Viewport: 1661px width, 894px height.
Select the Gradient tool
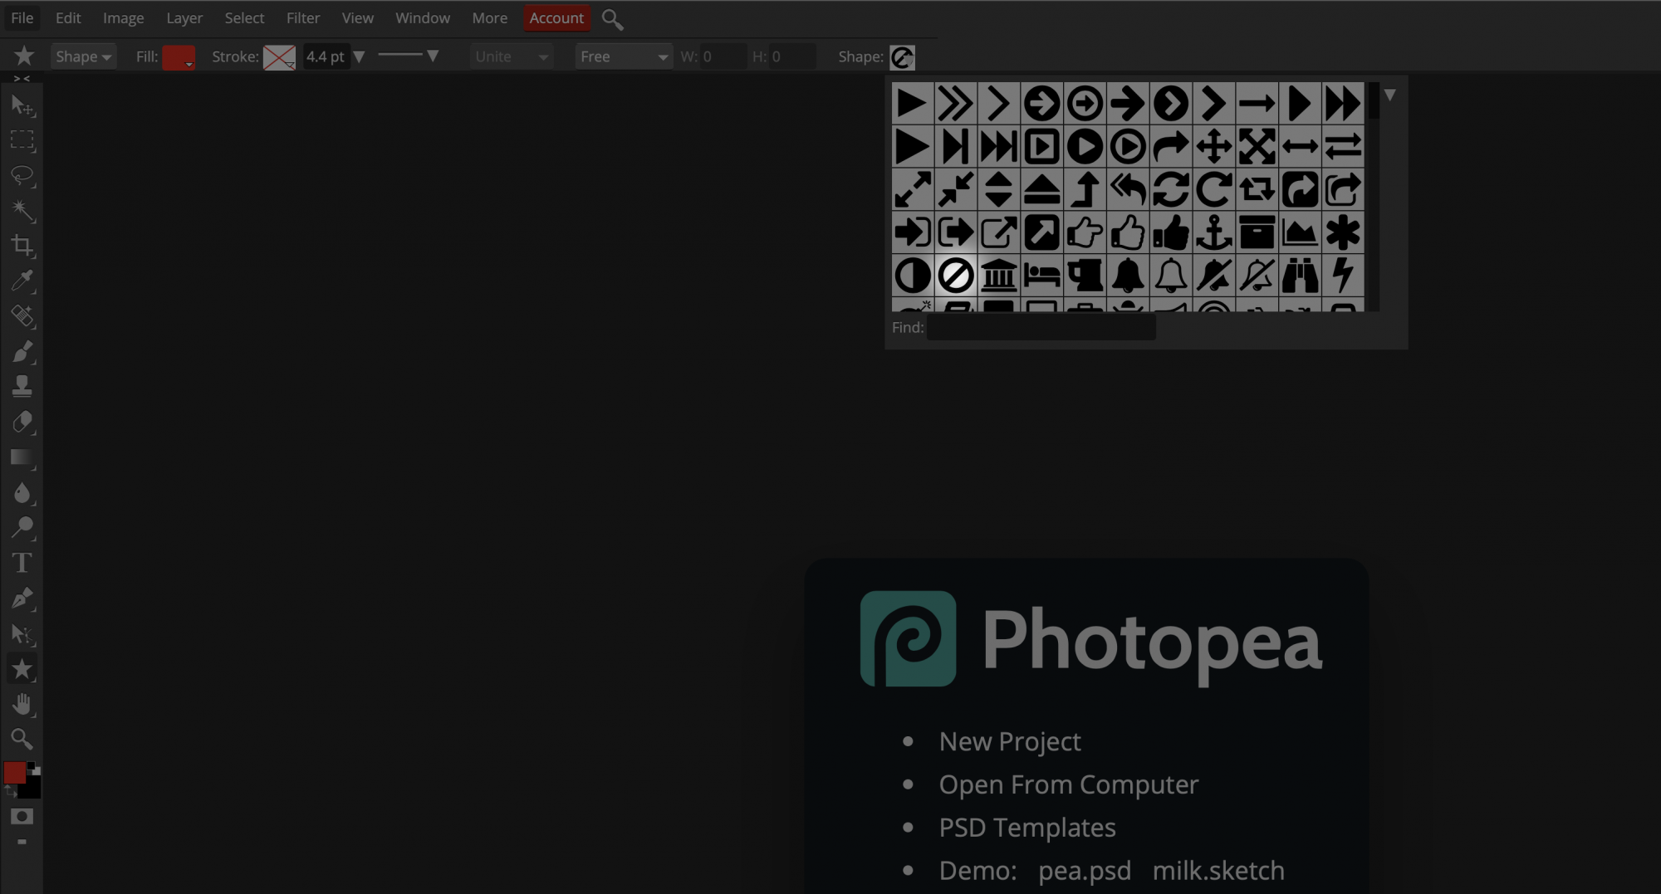point(22,457)
